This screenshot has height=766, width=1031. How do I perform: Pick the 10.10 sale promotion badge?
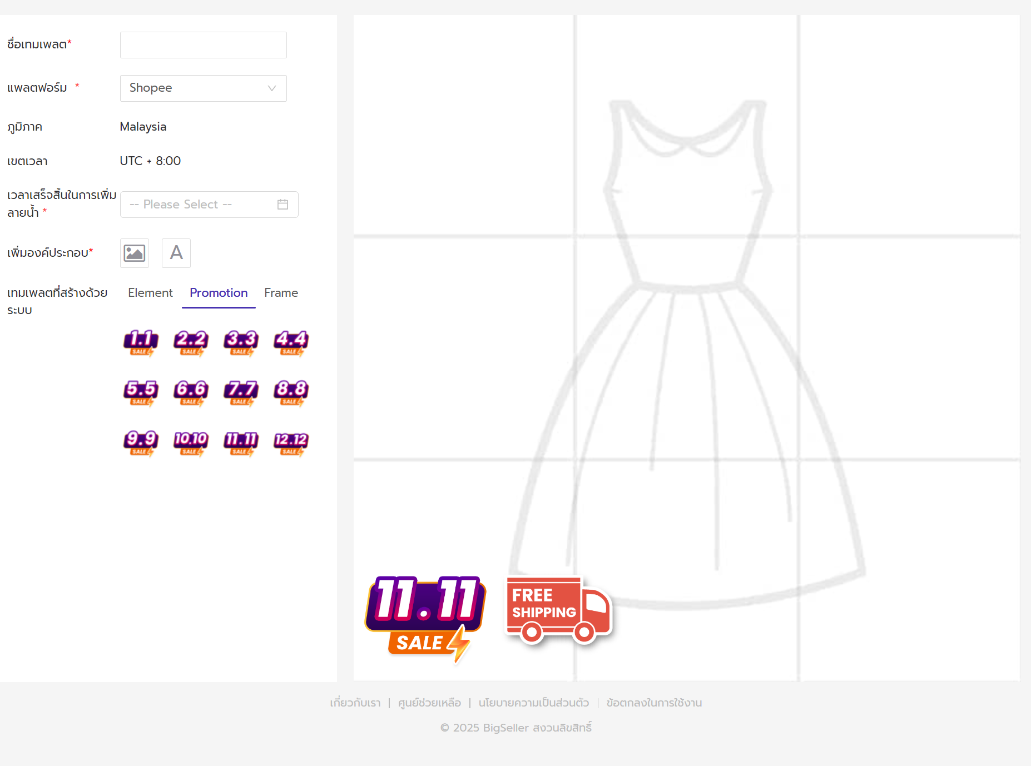point(191,442)
